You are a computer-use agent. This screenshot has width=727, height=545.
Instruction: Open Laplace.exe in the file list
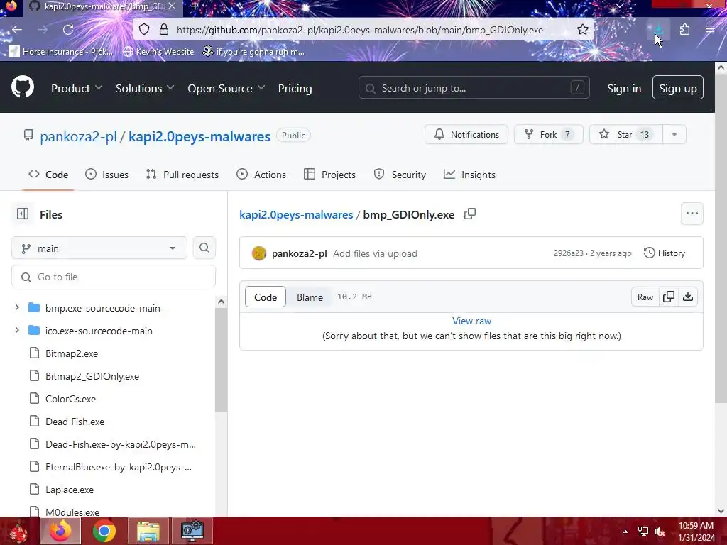coord(69,490)
